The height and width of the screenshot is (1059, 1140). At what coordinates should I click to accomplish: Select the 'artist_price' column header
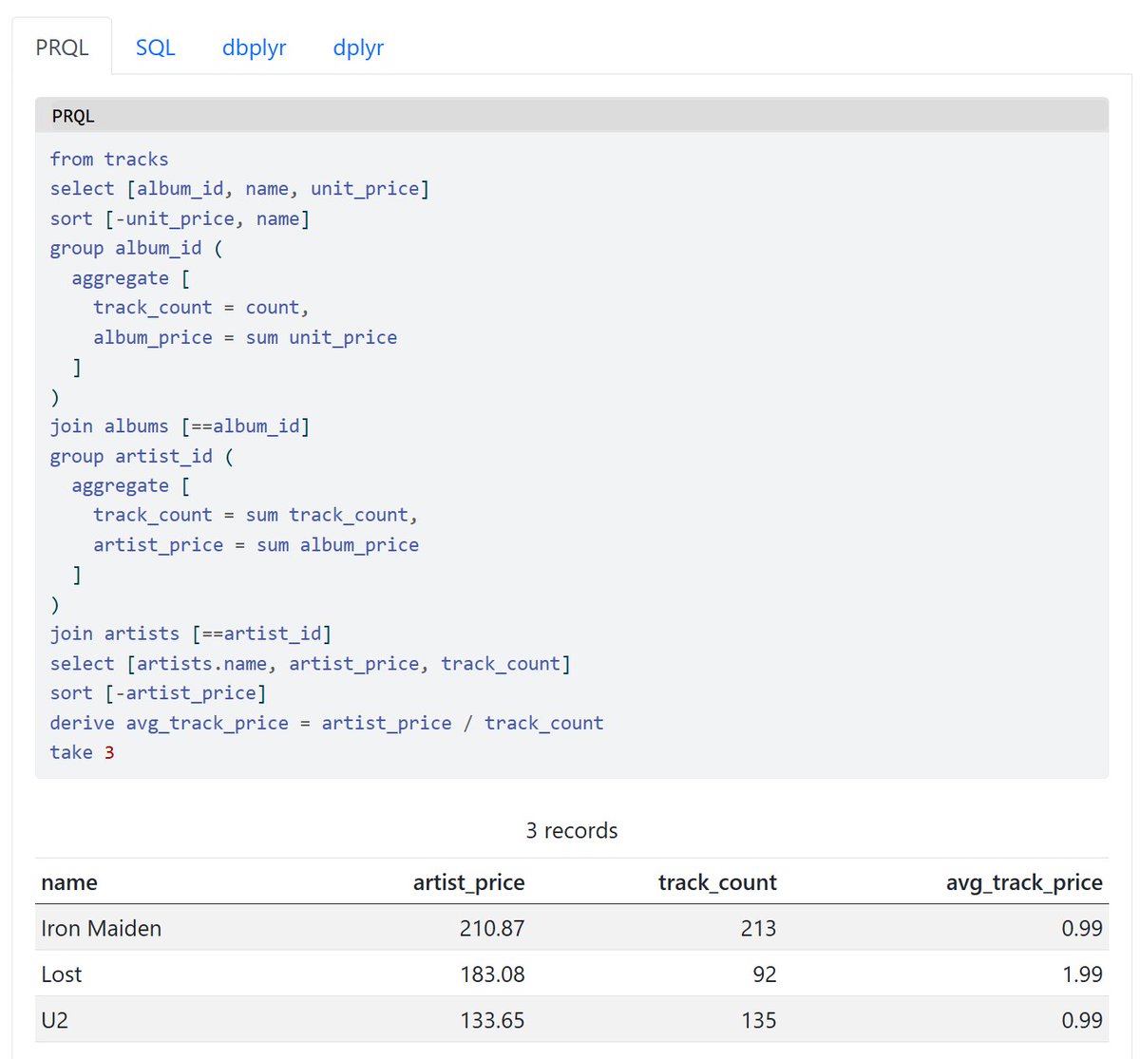tap(469, 882)
